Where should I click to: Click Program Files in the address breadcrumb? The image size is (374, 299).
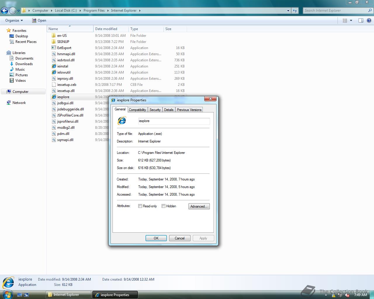pyautogui.click(x=94, y=11)
